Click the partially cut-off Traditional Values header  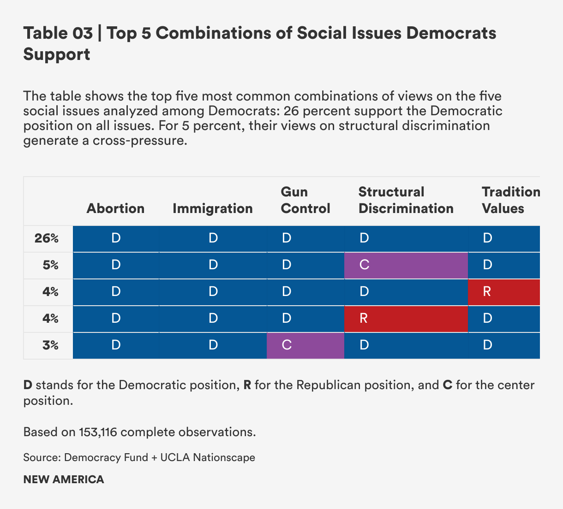(510, 200)
